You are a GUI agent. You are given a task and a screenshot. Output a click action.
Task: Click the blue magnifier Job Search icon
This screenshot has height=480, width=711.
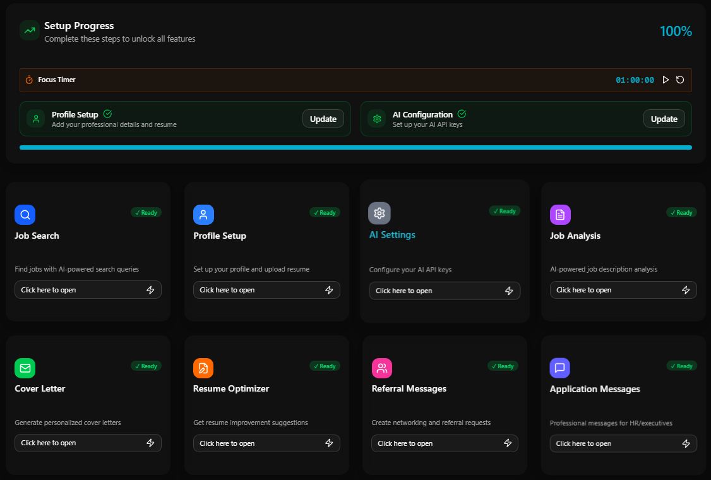(25, 215)
